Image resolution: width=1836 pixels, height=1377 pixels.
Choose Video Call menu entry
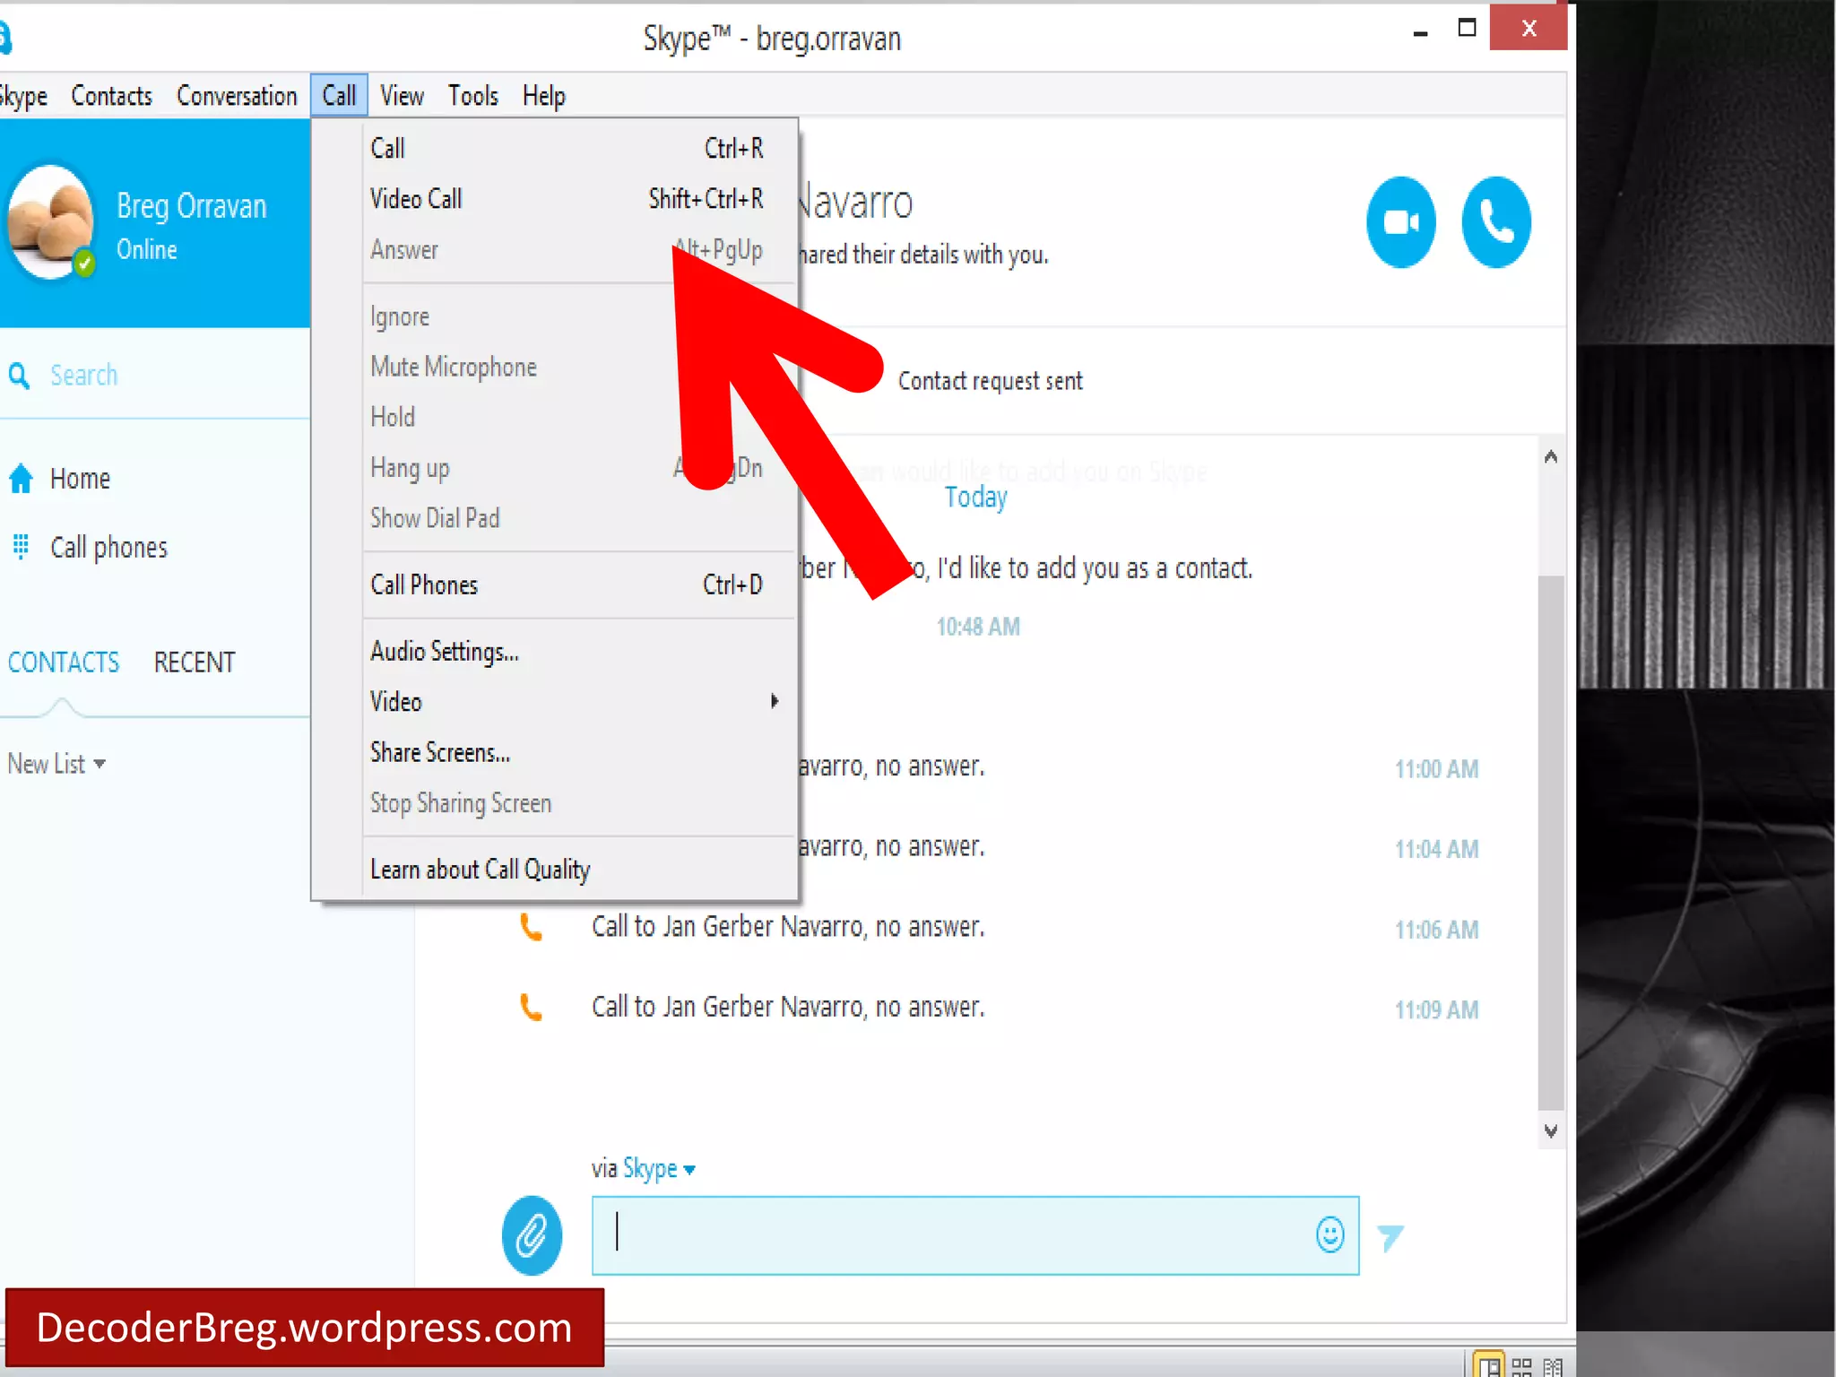(x=566, y=199)
